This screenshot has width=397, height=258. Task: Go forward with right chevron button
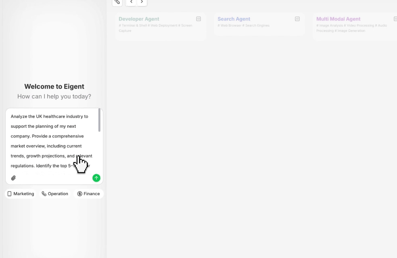pyautogui.click(x=142, y=2)
